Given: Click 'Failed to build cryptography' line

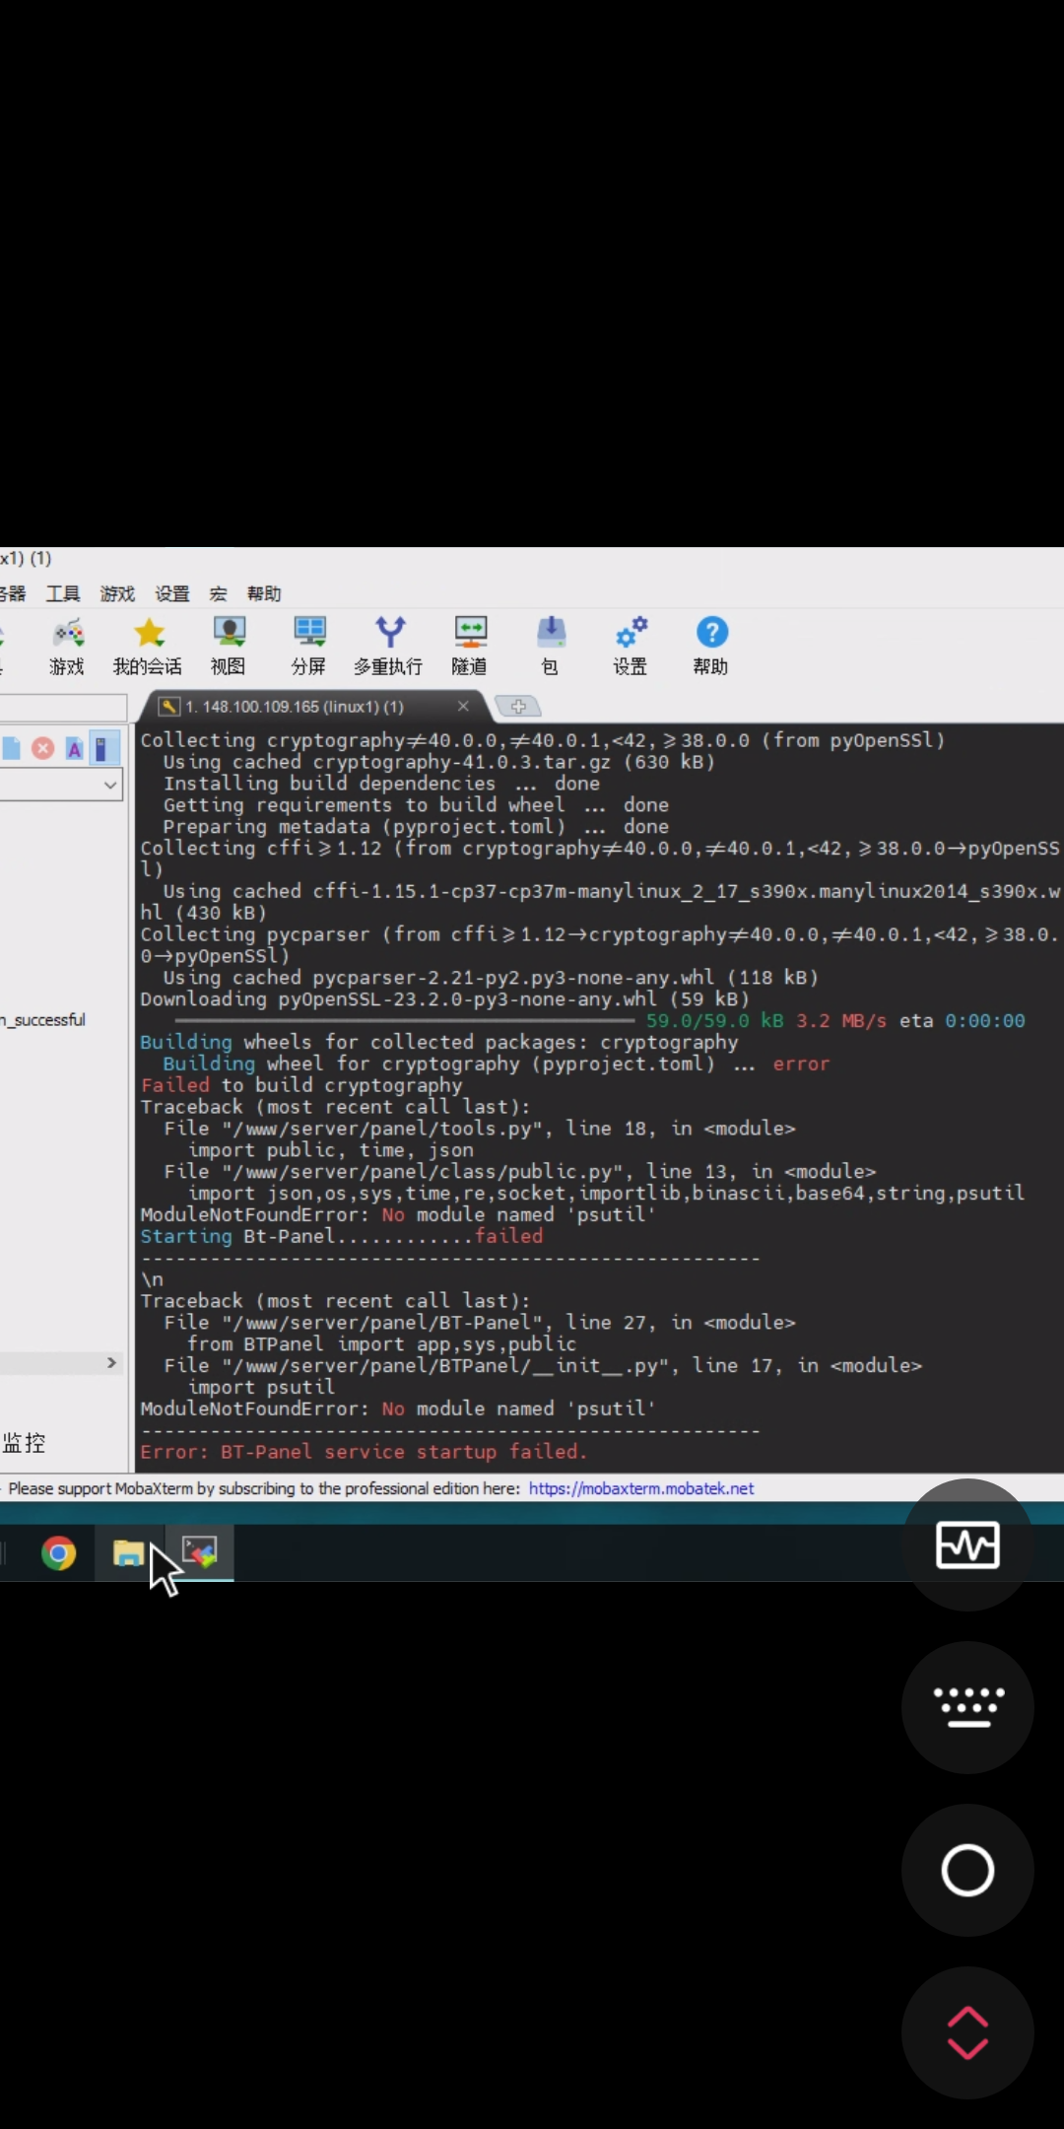Looking at the screenshot, I should [301, 1085].
